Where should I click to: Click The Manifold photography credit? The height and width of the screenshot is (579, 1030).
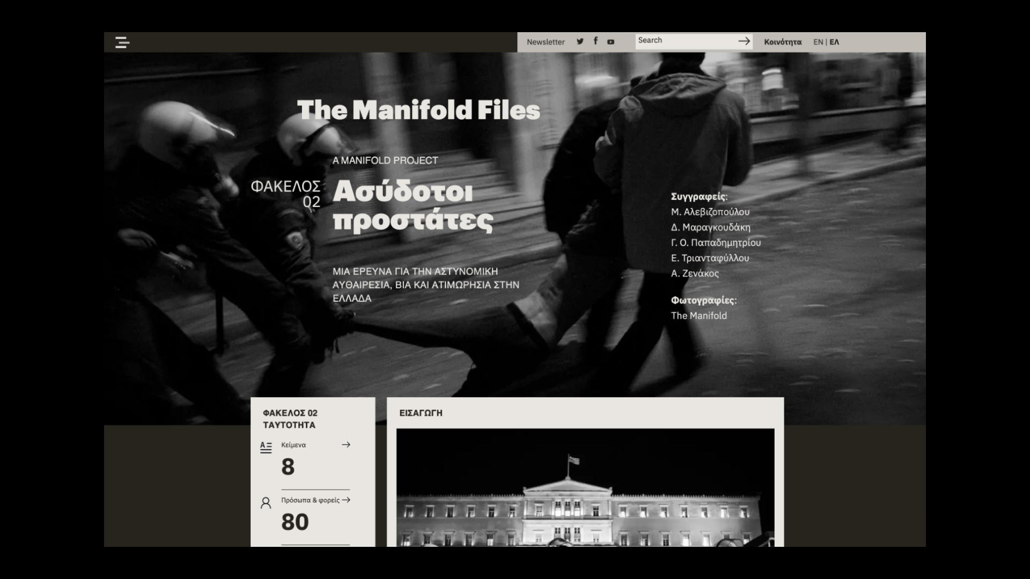(699, 316)
